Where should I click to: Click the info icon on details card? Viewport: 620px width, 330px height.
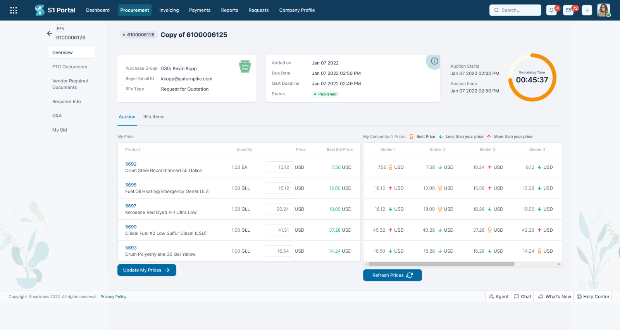tap(434, 61)
